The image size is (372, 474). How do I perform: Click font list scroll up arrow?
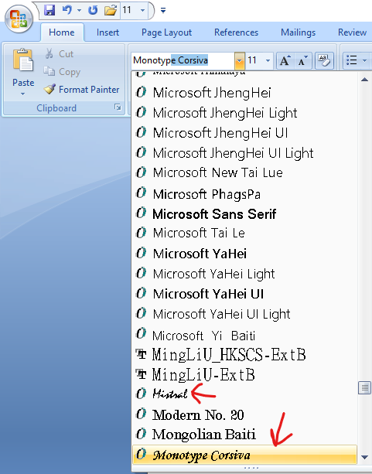point(364,80)
